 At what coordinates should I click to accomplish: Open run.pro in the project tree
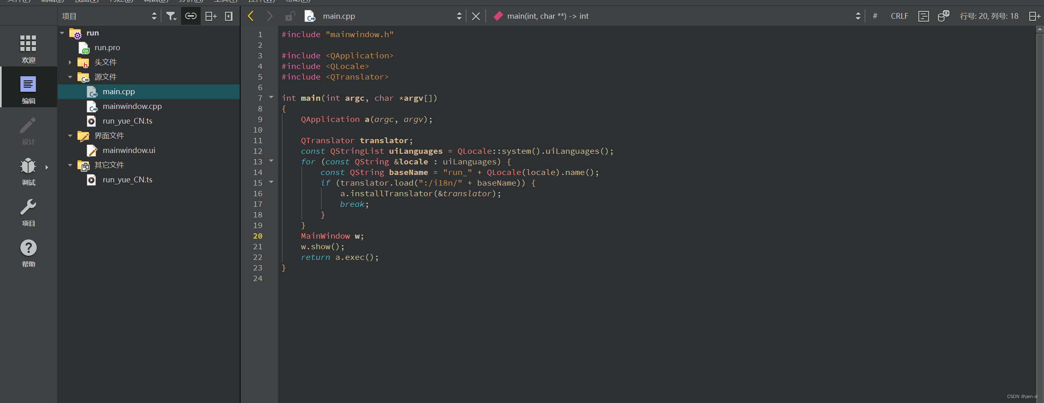tap(107, 48)
